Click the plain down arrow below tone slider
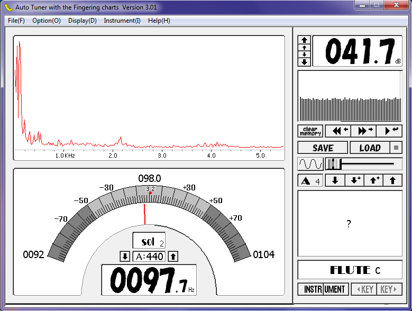Screen dimensions: 412x311 point(335,181)
